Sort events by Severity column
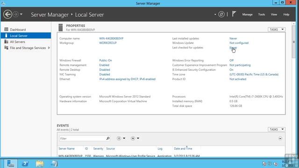The height and width of the screenshot is (168, 299). coord(98,148)
